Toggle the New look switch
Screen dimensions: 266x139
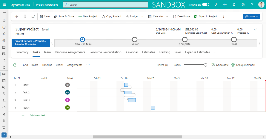click(206, 5)
